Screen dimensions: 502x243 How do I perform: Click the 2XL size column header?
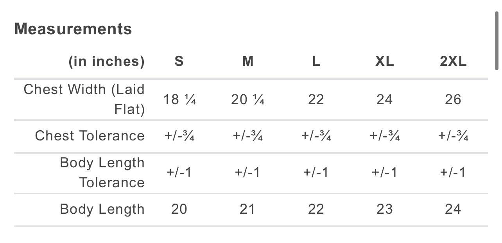pos(453,62)
